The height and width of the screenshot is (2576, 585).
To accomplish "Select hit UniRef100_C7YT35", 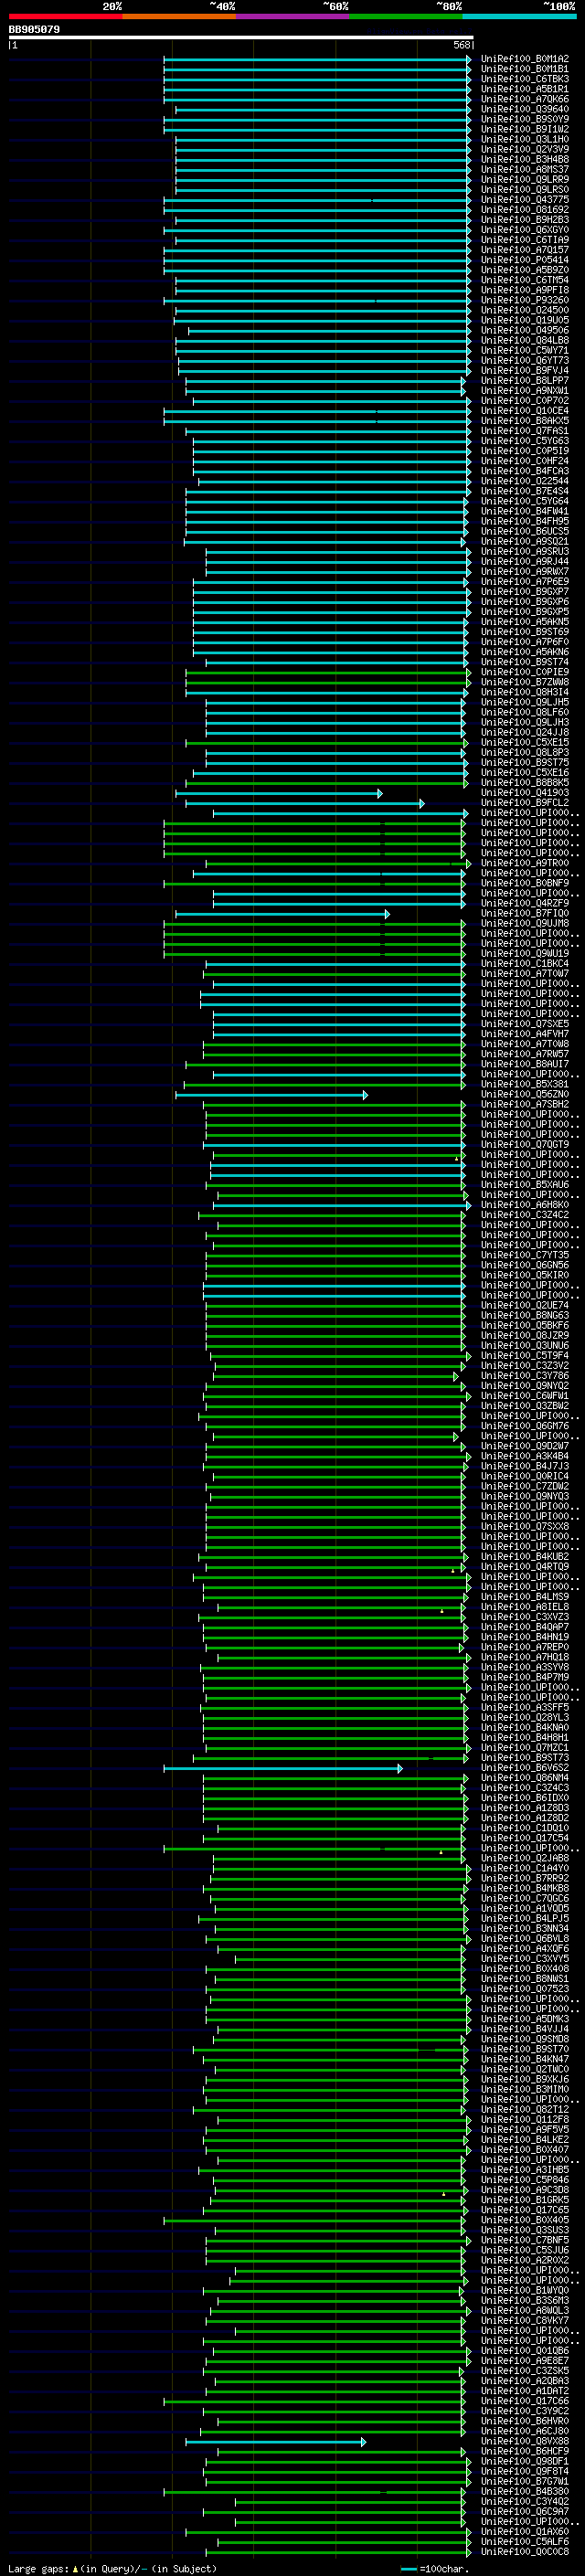I will (x=525, y=1255).
